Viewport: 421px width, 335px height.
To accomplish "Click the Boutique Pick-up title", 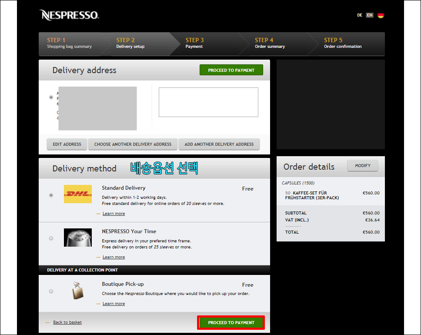I will (x=123, y=284).
